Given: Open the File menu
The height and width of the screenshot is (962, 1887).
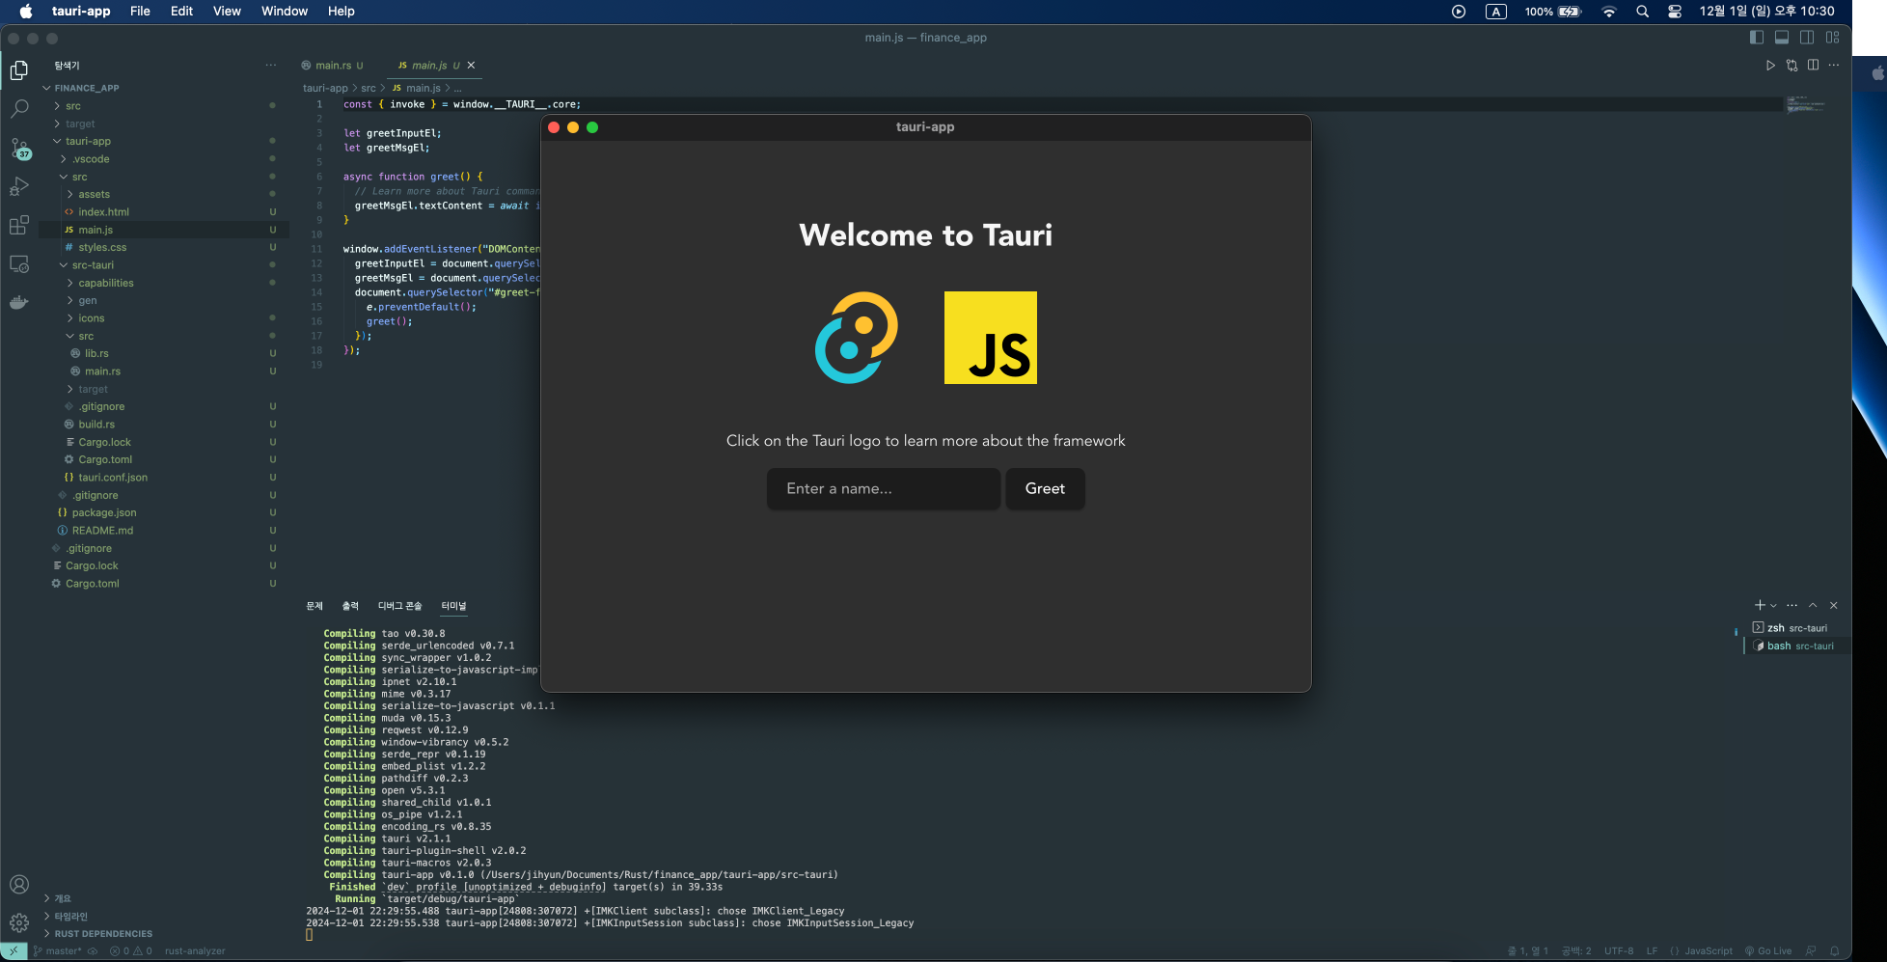Looking at the screenshot, I should [140, 12].
